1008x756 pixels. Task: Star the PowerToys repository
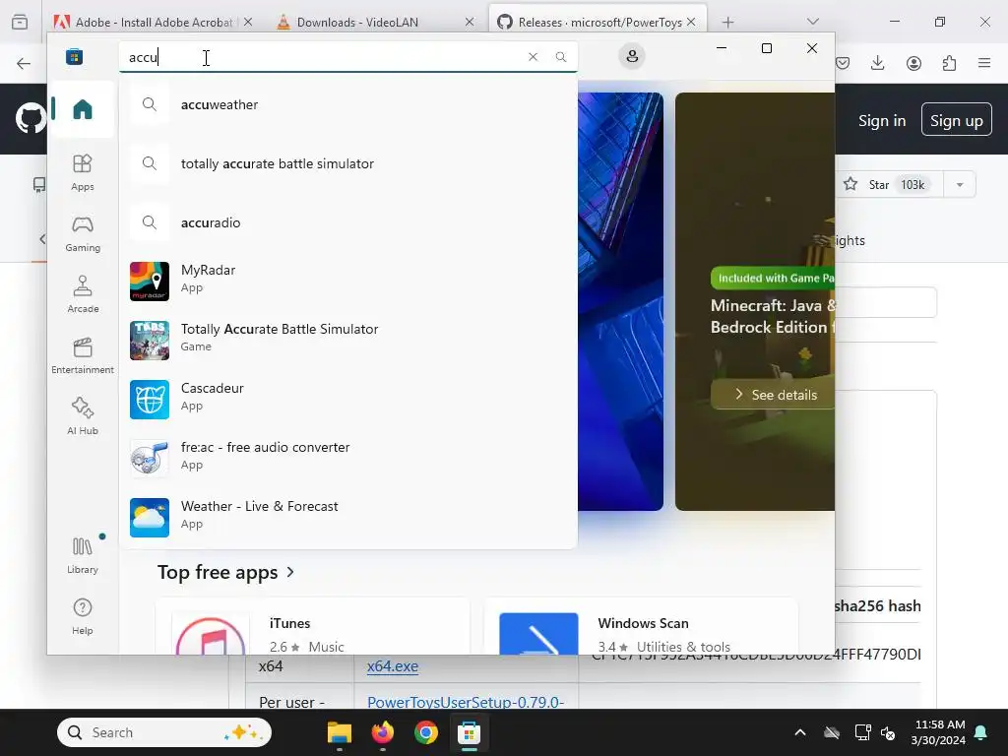[889, 185]
